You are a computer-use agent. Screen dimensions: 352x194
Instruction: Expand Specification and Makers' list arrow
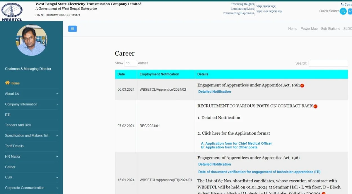[57, 135]
